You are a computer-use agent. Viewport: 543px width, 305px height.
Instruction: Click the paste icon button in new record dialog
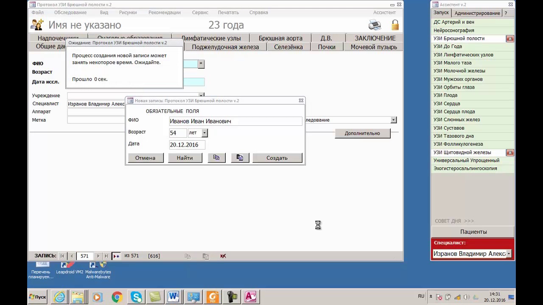coord(240,158)
